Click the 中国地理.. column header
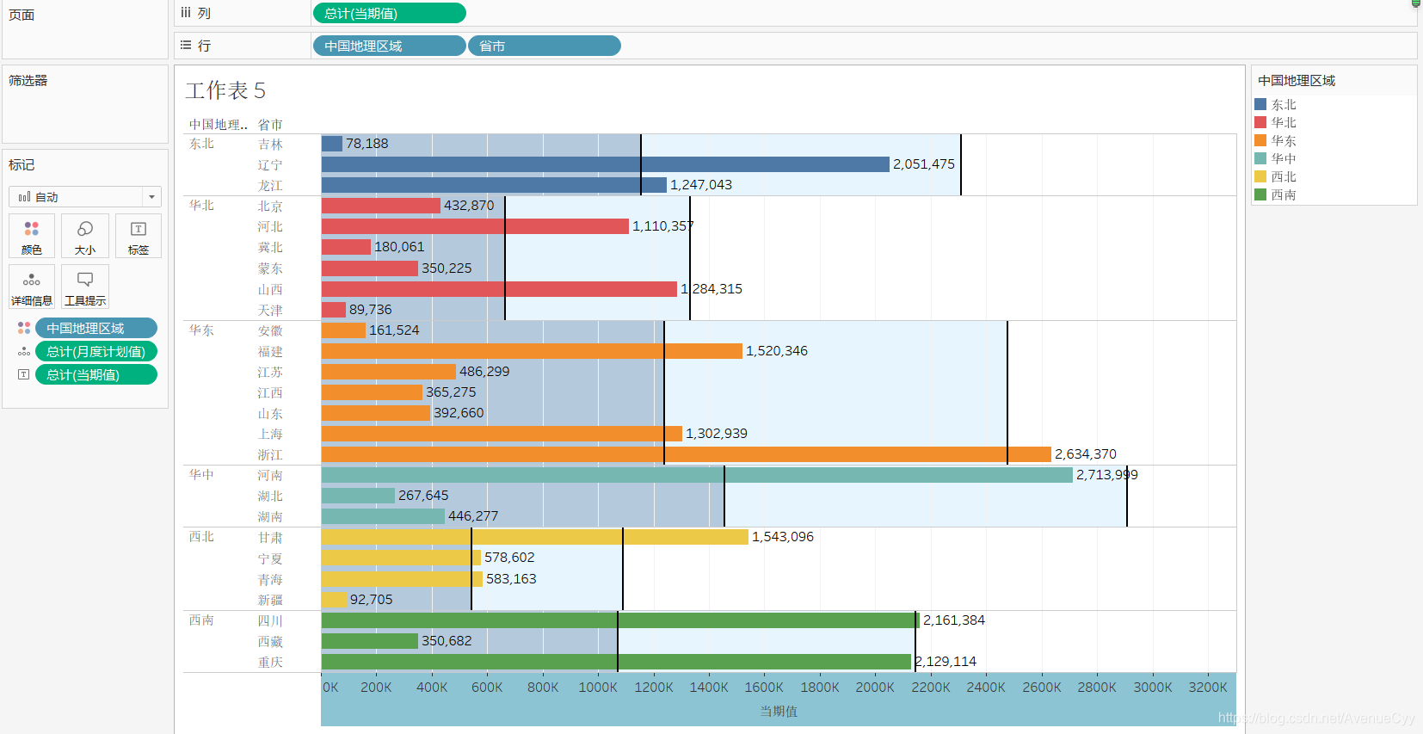 click(219, 125)
